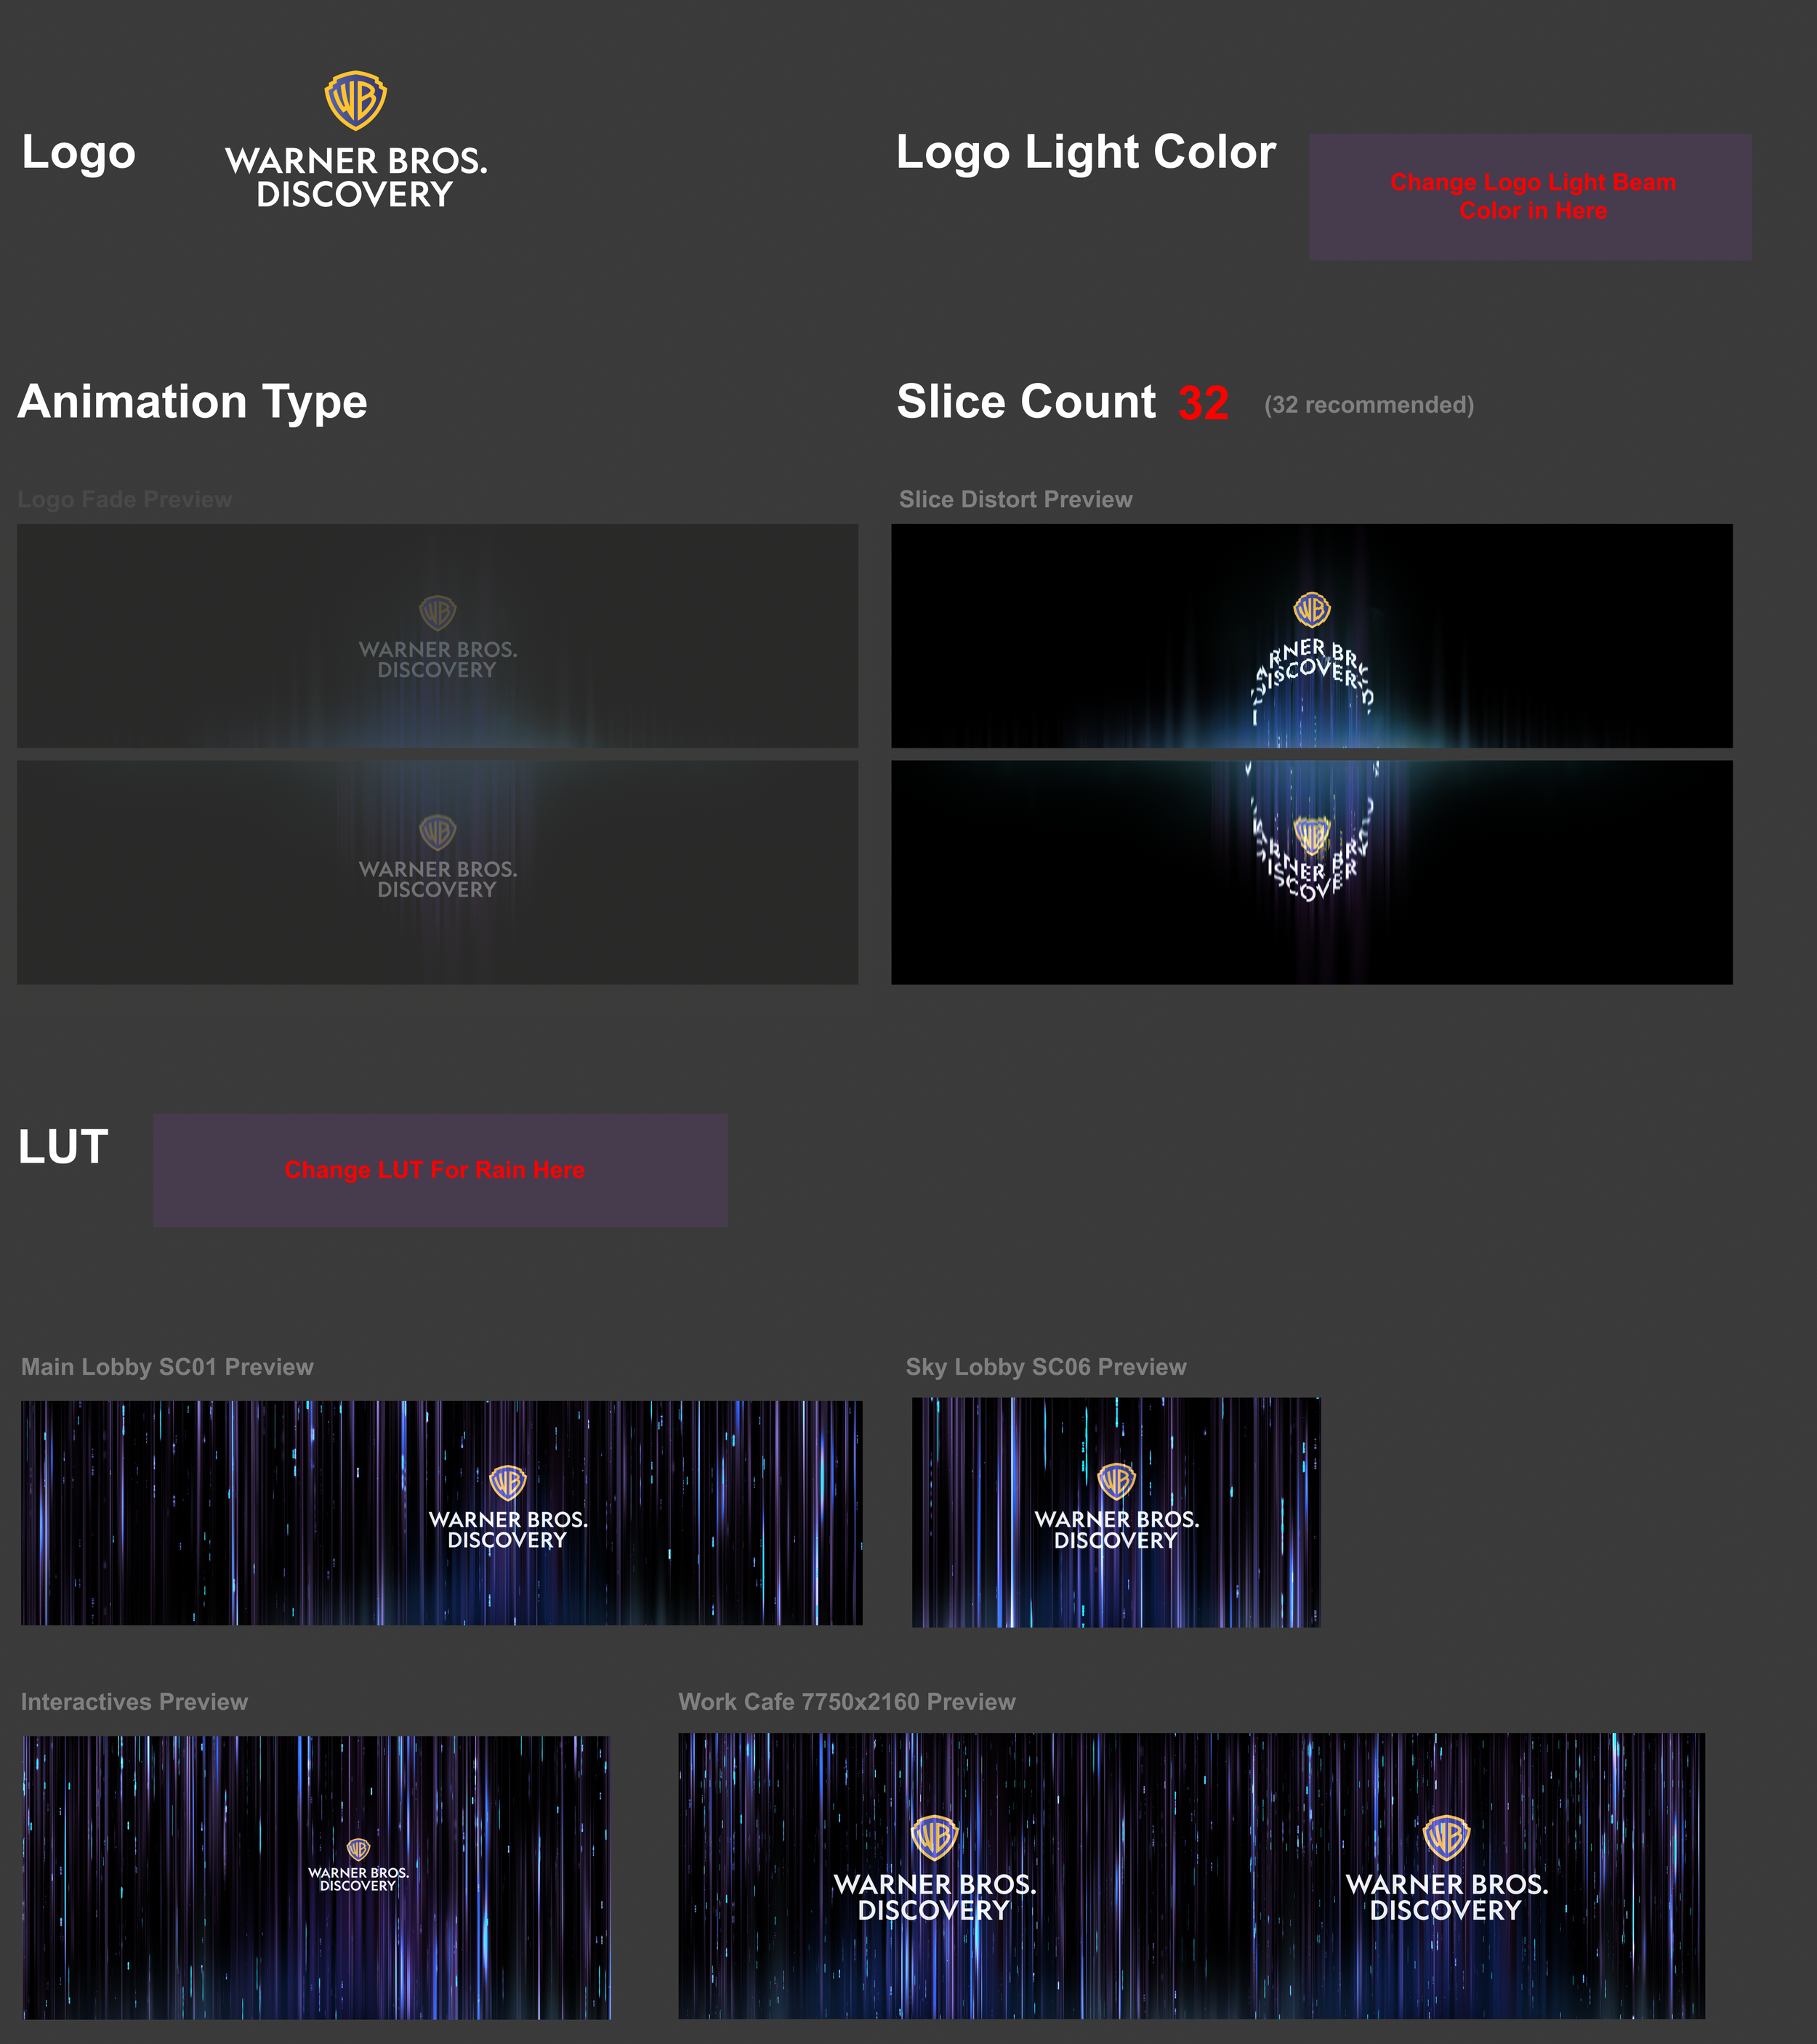Screen dimensions: 1817x2044
Task: Select the upper Logo Fade preview panel
Action: 437,635
